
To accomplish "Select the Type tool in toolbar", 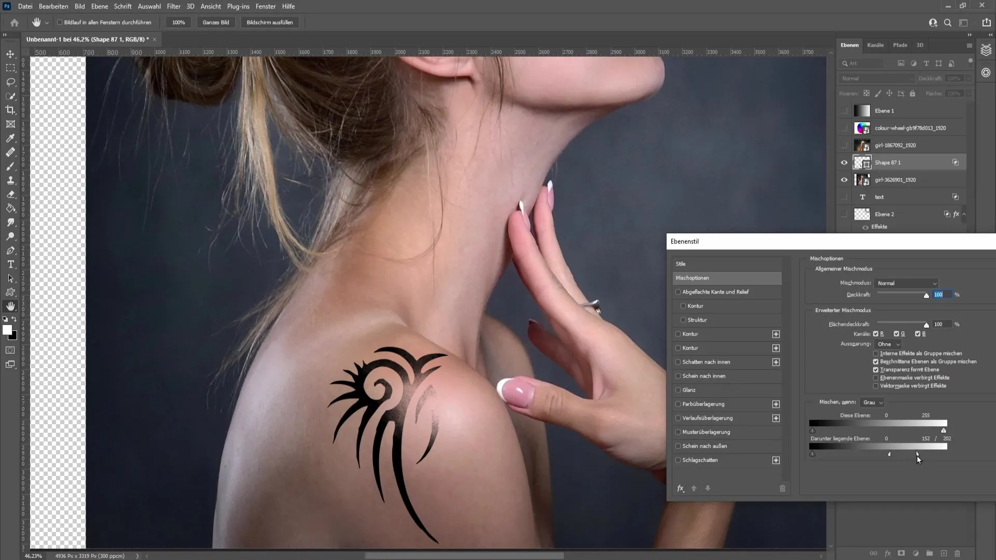I will [10, 264].
